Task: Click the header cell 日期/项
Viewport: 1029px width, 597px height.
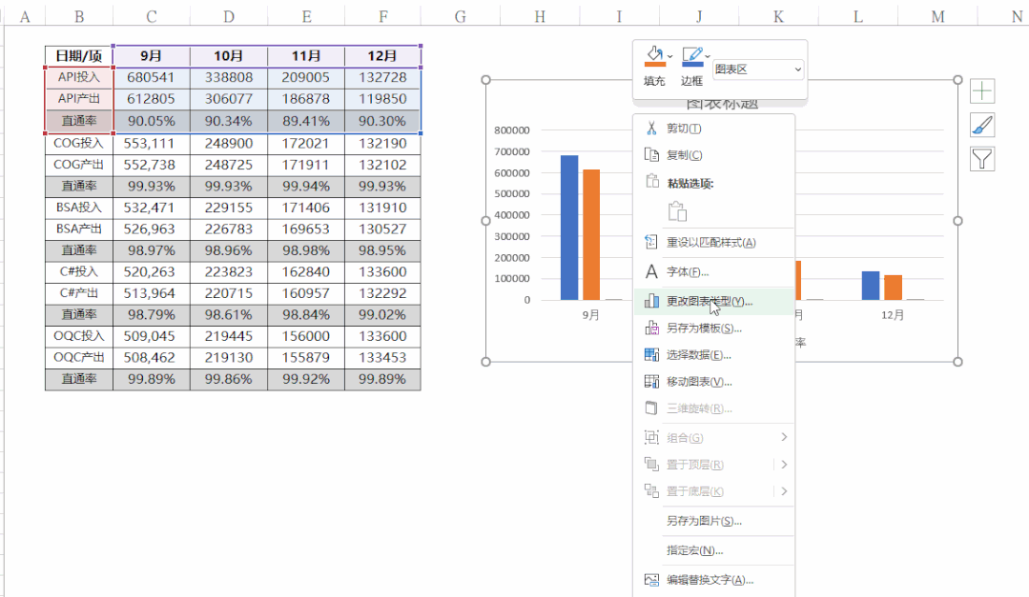Action: [x=79, y=56]
